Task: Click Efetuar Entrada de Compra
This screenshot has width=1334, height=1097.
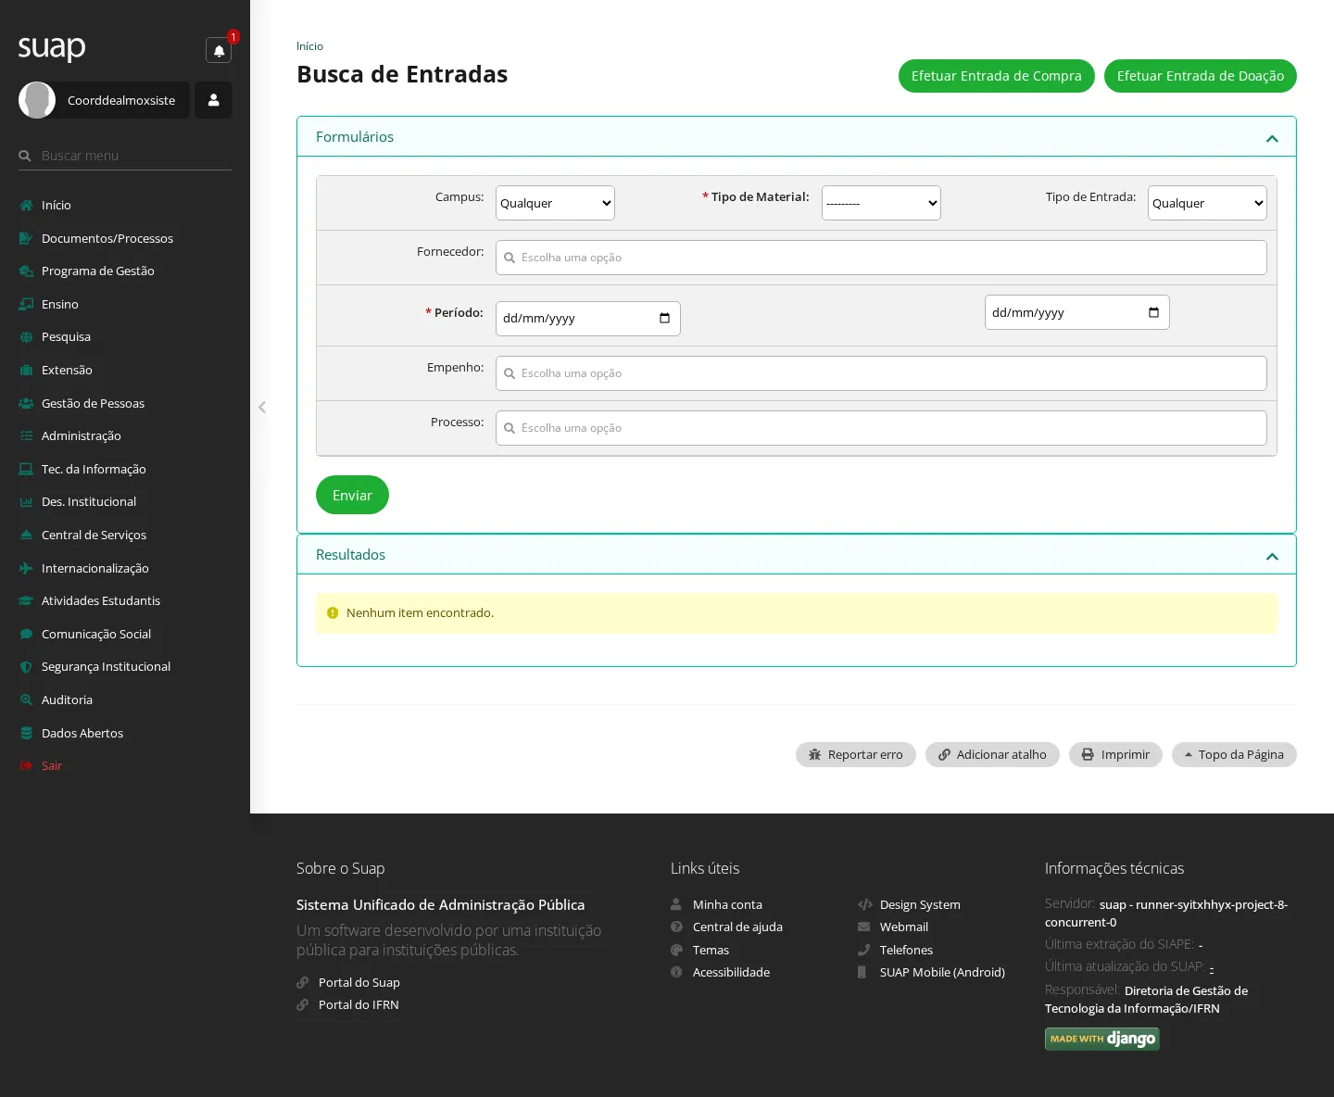Action: (x=997, y=76)
